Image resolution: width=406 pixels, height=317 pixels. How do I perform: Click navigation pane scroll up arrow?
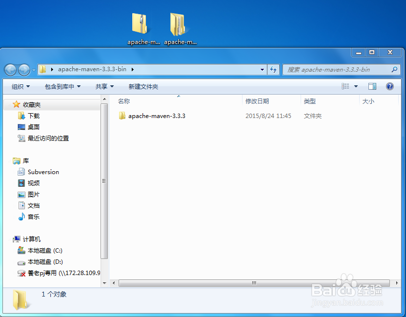104,99
